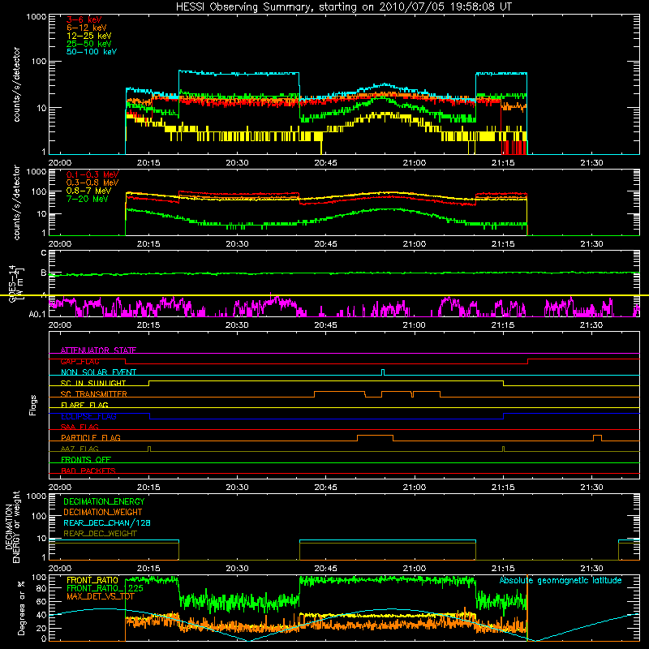Click the PARTICLE_FLAG pulse near 21:31

pos(597,436)
